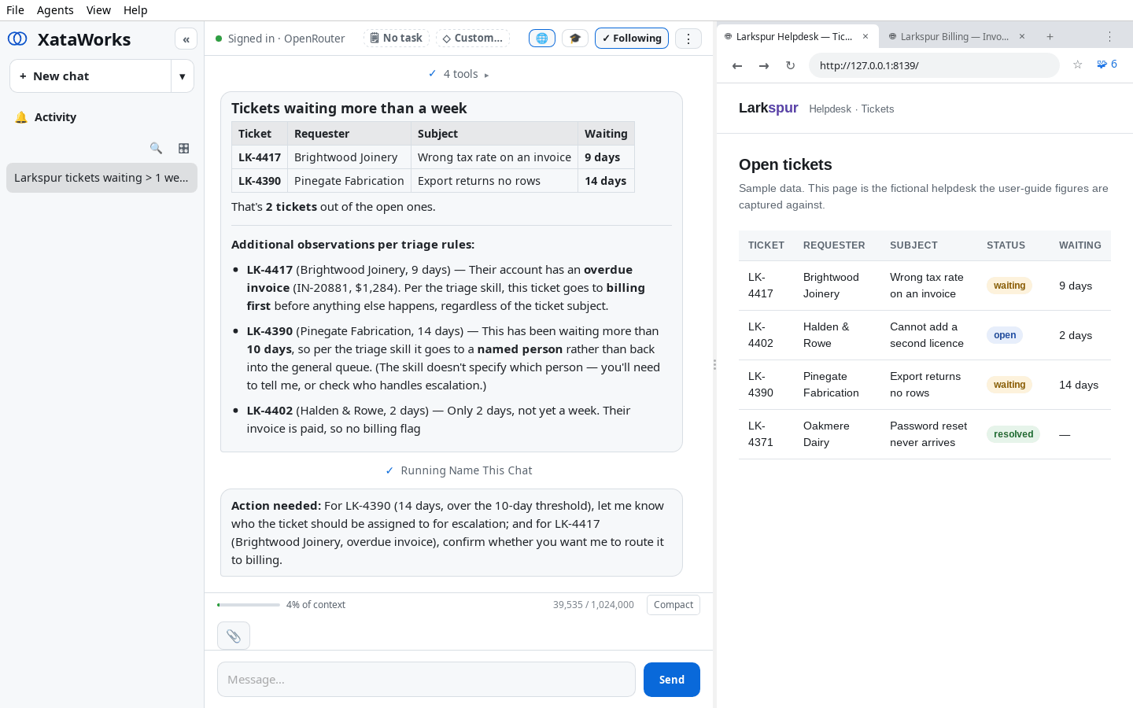Toggle the No task chip
The image size is (1133, 708).
point(397,38)
